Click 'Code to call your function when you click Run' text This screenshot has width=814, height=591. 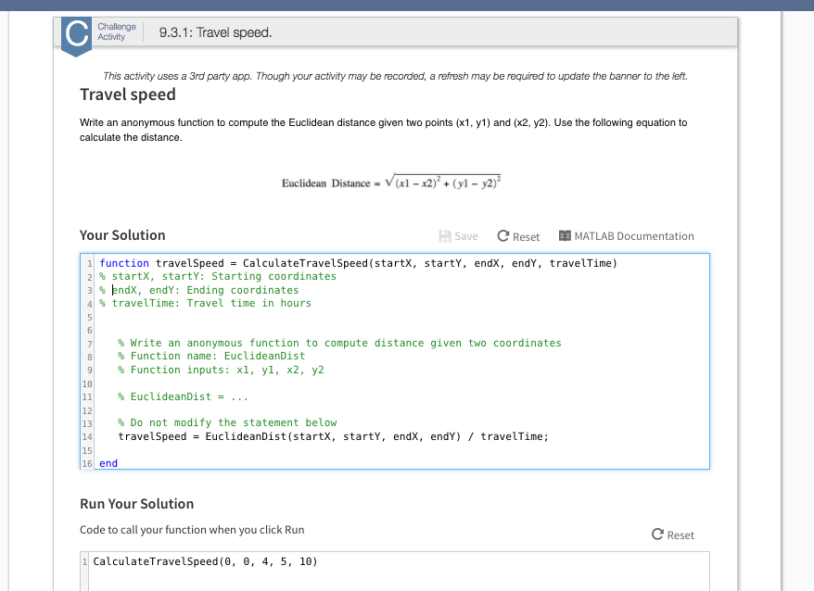coord(192,530)
